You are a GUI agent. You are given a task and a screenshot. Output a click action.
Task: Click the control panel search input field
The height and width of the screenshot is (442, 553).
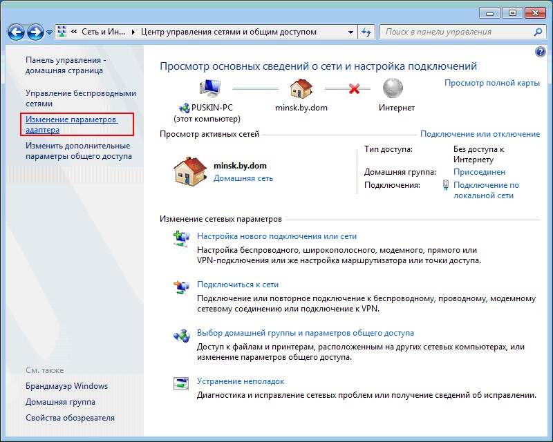pos(456,32)
